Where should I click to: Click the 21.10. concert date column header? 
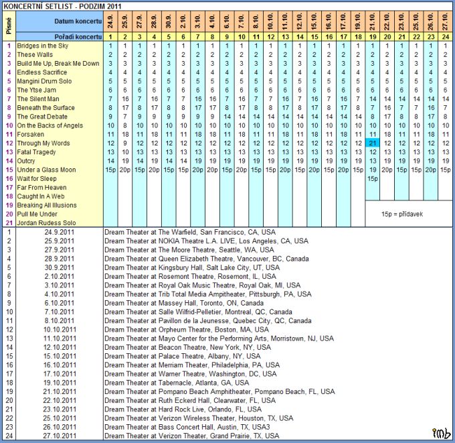click(373, 21)
